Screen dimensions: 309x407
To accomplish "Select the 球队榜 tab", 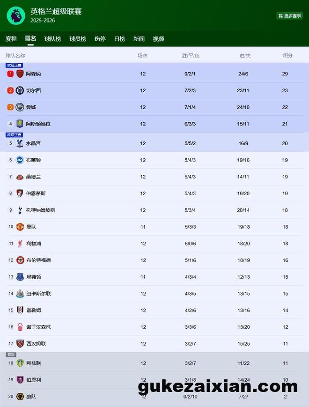I will point(53,39).
